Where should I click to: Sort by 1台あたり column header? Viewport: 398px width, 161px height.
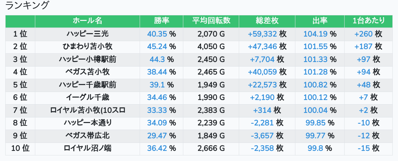368,21
